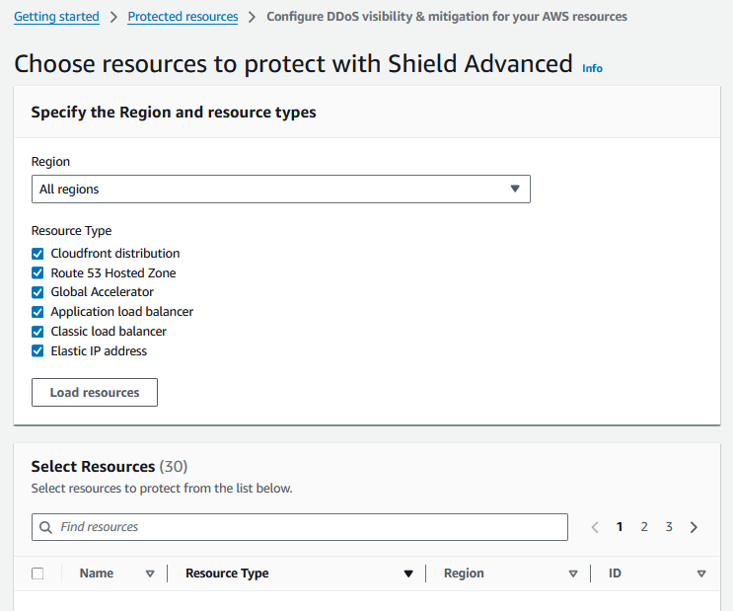Uncheck Global Accelerator resource type

37,292
